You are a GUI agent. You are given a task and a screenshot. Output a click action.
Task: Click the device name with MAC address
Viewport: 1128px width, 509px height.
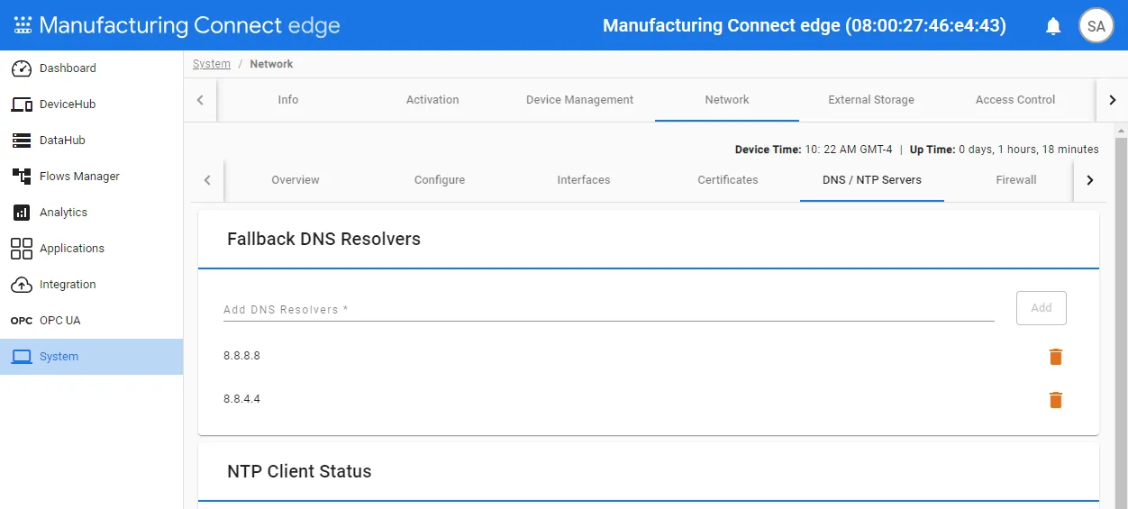pos(805,25)
